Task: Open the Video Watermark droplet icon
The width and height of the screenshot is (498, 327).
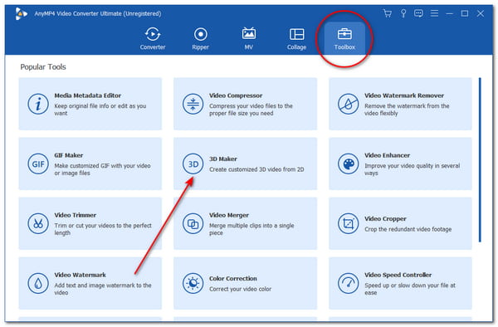Action: click(x=38, y=283)
